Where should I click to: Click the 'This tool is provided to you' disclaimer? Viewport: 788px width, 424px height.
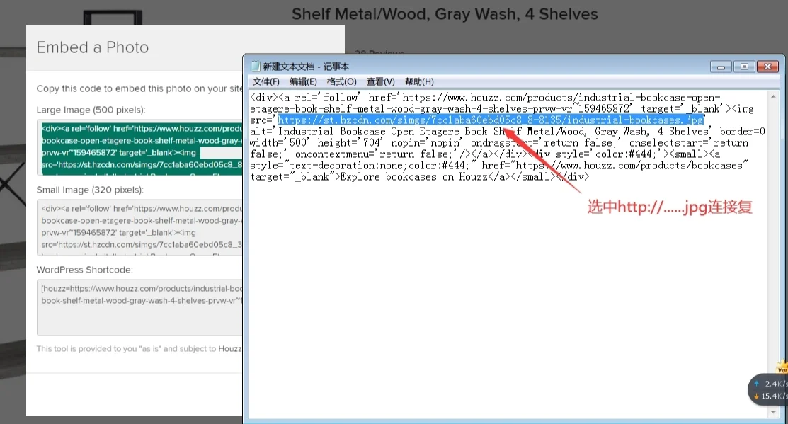tap(139, 349)
